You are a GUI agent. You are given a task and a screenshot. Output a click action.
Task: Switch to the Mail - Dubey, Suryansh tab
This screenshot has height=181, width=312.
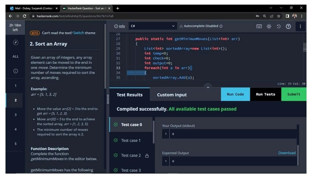(x=34, y=8)
